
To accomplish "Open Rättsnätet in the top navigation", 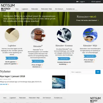I will 35,9.
